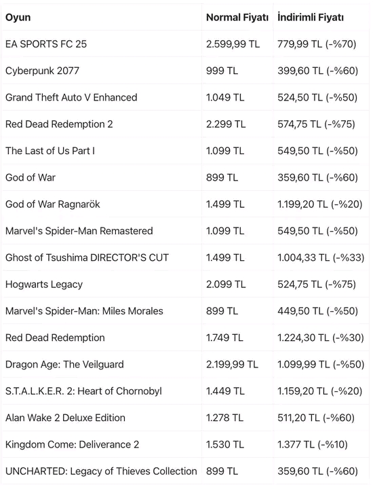The image size is (375, 489).
Task: Click UNCHARTED: Legacy of Thieves Collection
Action: pyautogui.click(x=101, y=471)
